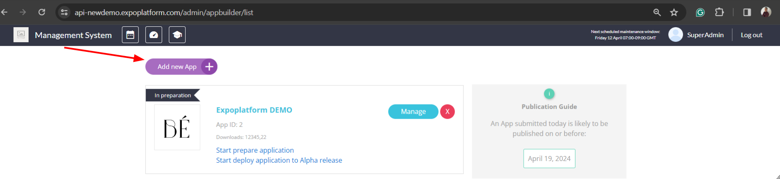This screenshot has width=780, height=179.
Task: Click the graduation cap icon
Action: [x=177, y=35]
